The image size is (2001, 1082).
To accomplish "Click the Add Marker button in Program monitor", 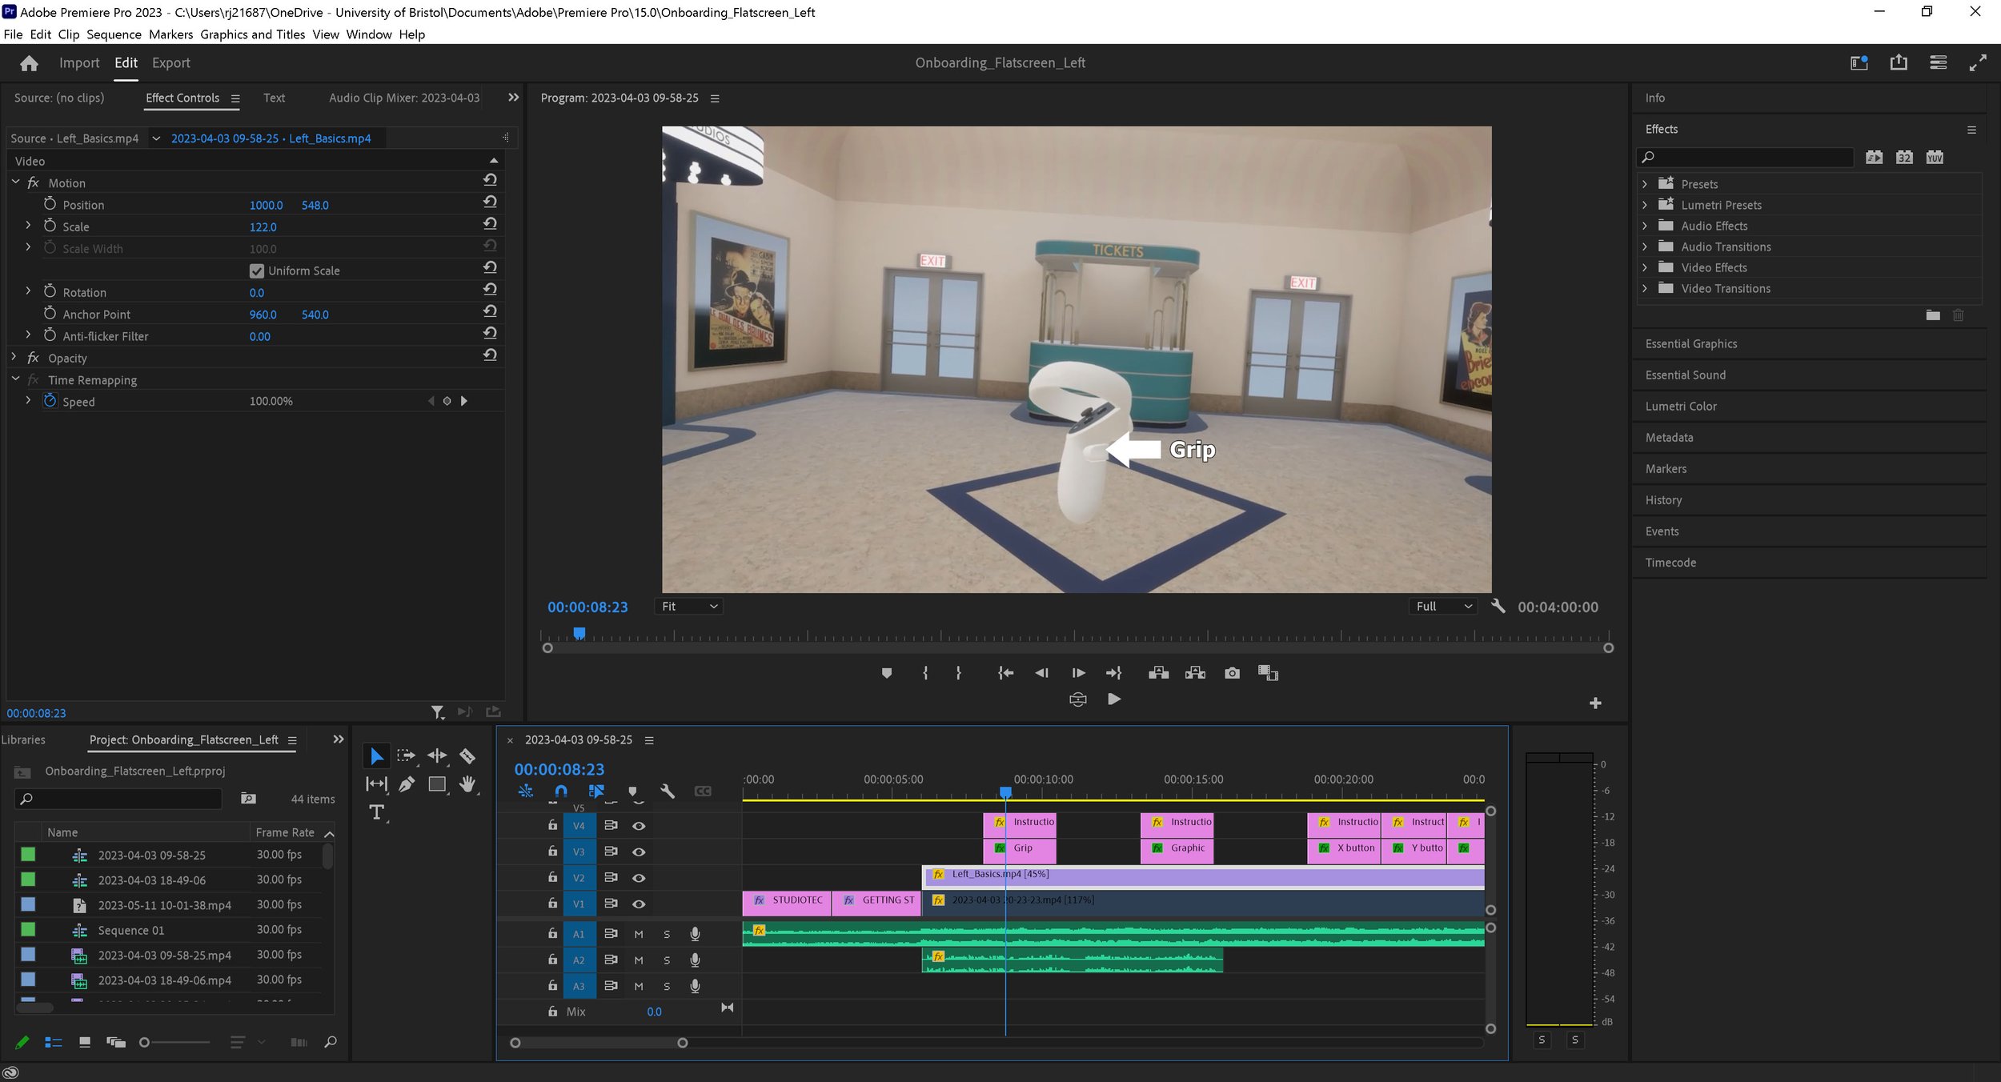I will tap(886, 673).
